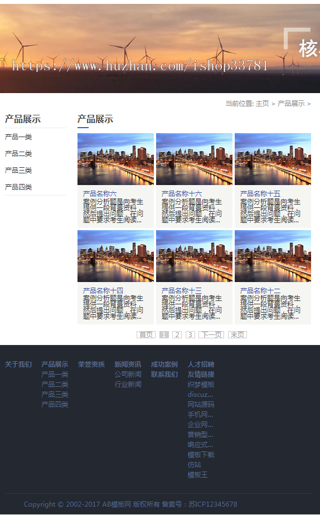Open footer heading 产品展示
The height and width of the screenshot is (515, 320).
[x=55, y=365]
